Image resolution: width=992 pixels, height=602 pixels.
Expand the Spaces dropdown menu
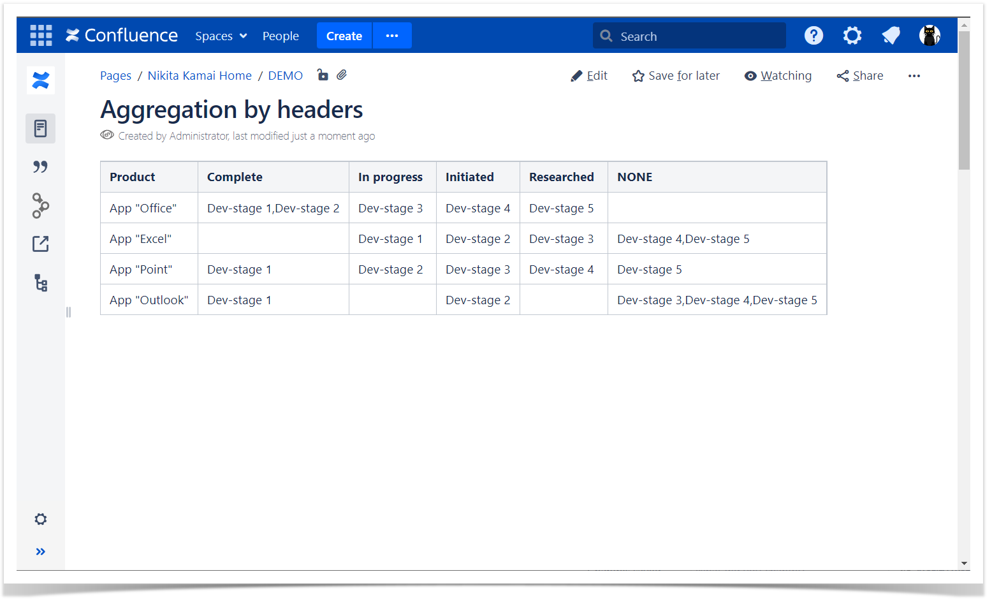pos(221,36)
